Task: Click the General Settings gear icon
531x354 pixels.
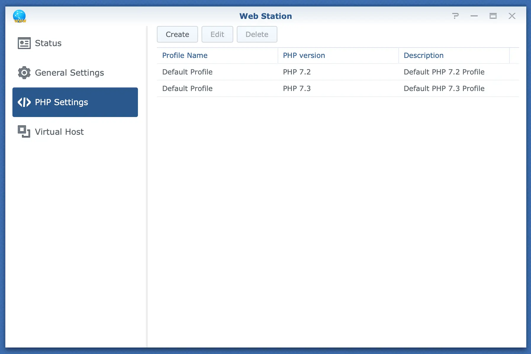Action: coord(24,73)
